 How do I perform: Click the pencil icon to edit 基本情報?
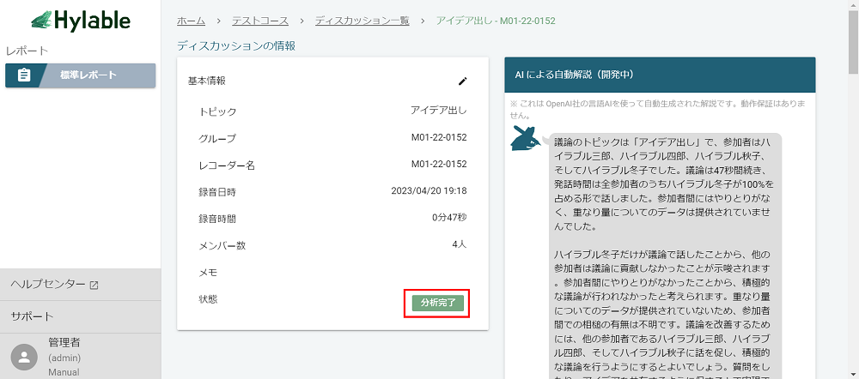tap(463, 81)
